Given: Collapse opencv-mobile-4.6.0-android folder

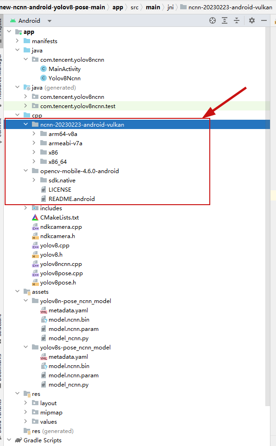Looking at the screenshot, I should tap(25, 171).
